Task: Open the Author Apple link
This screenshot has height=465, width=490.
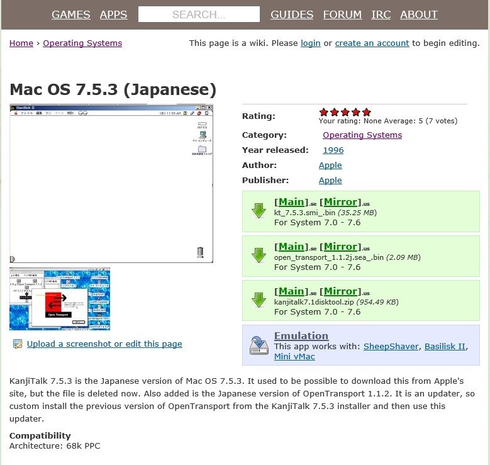Action: point(330,165)
